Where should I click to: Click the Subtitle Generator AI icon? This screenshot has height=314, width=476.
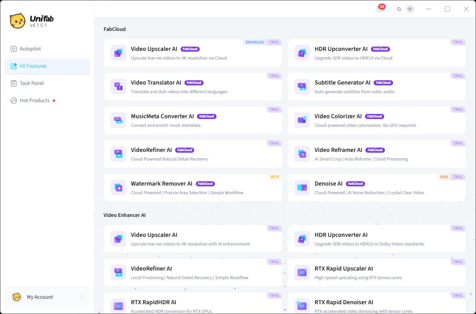302,87
